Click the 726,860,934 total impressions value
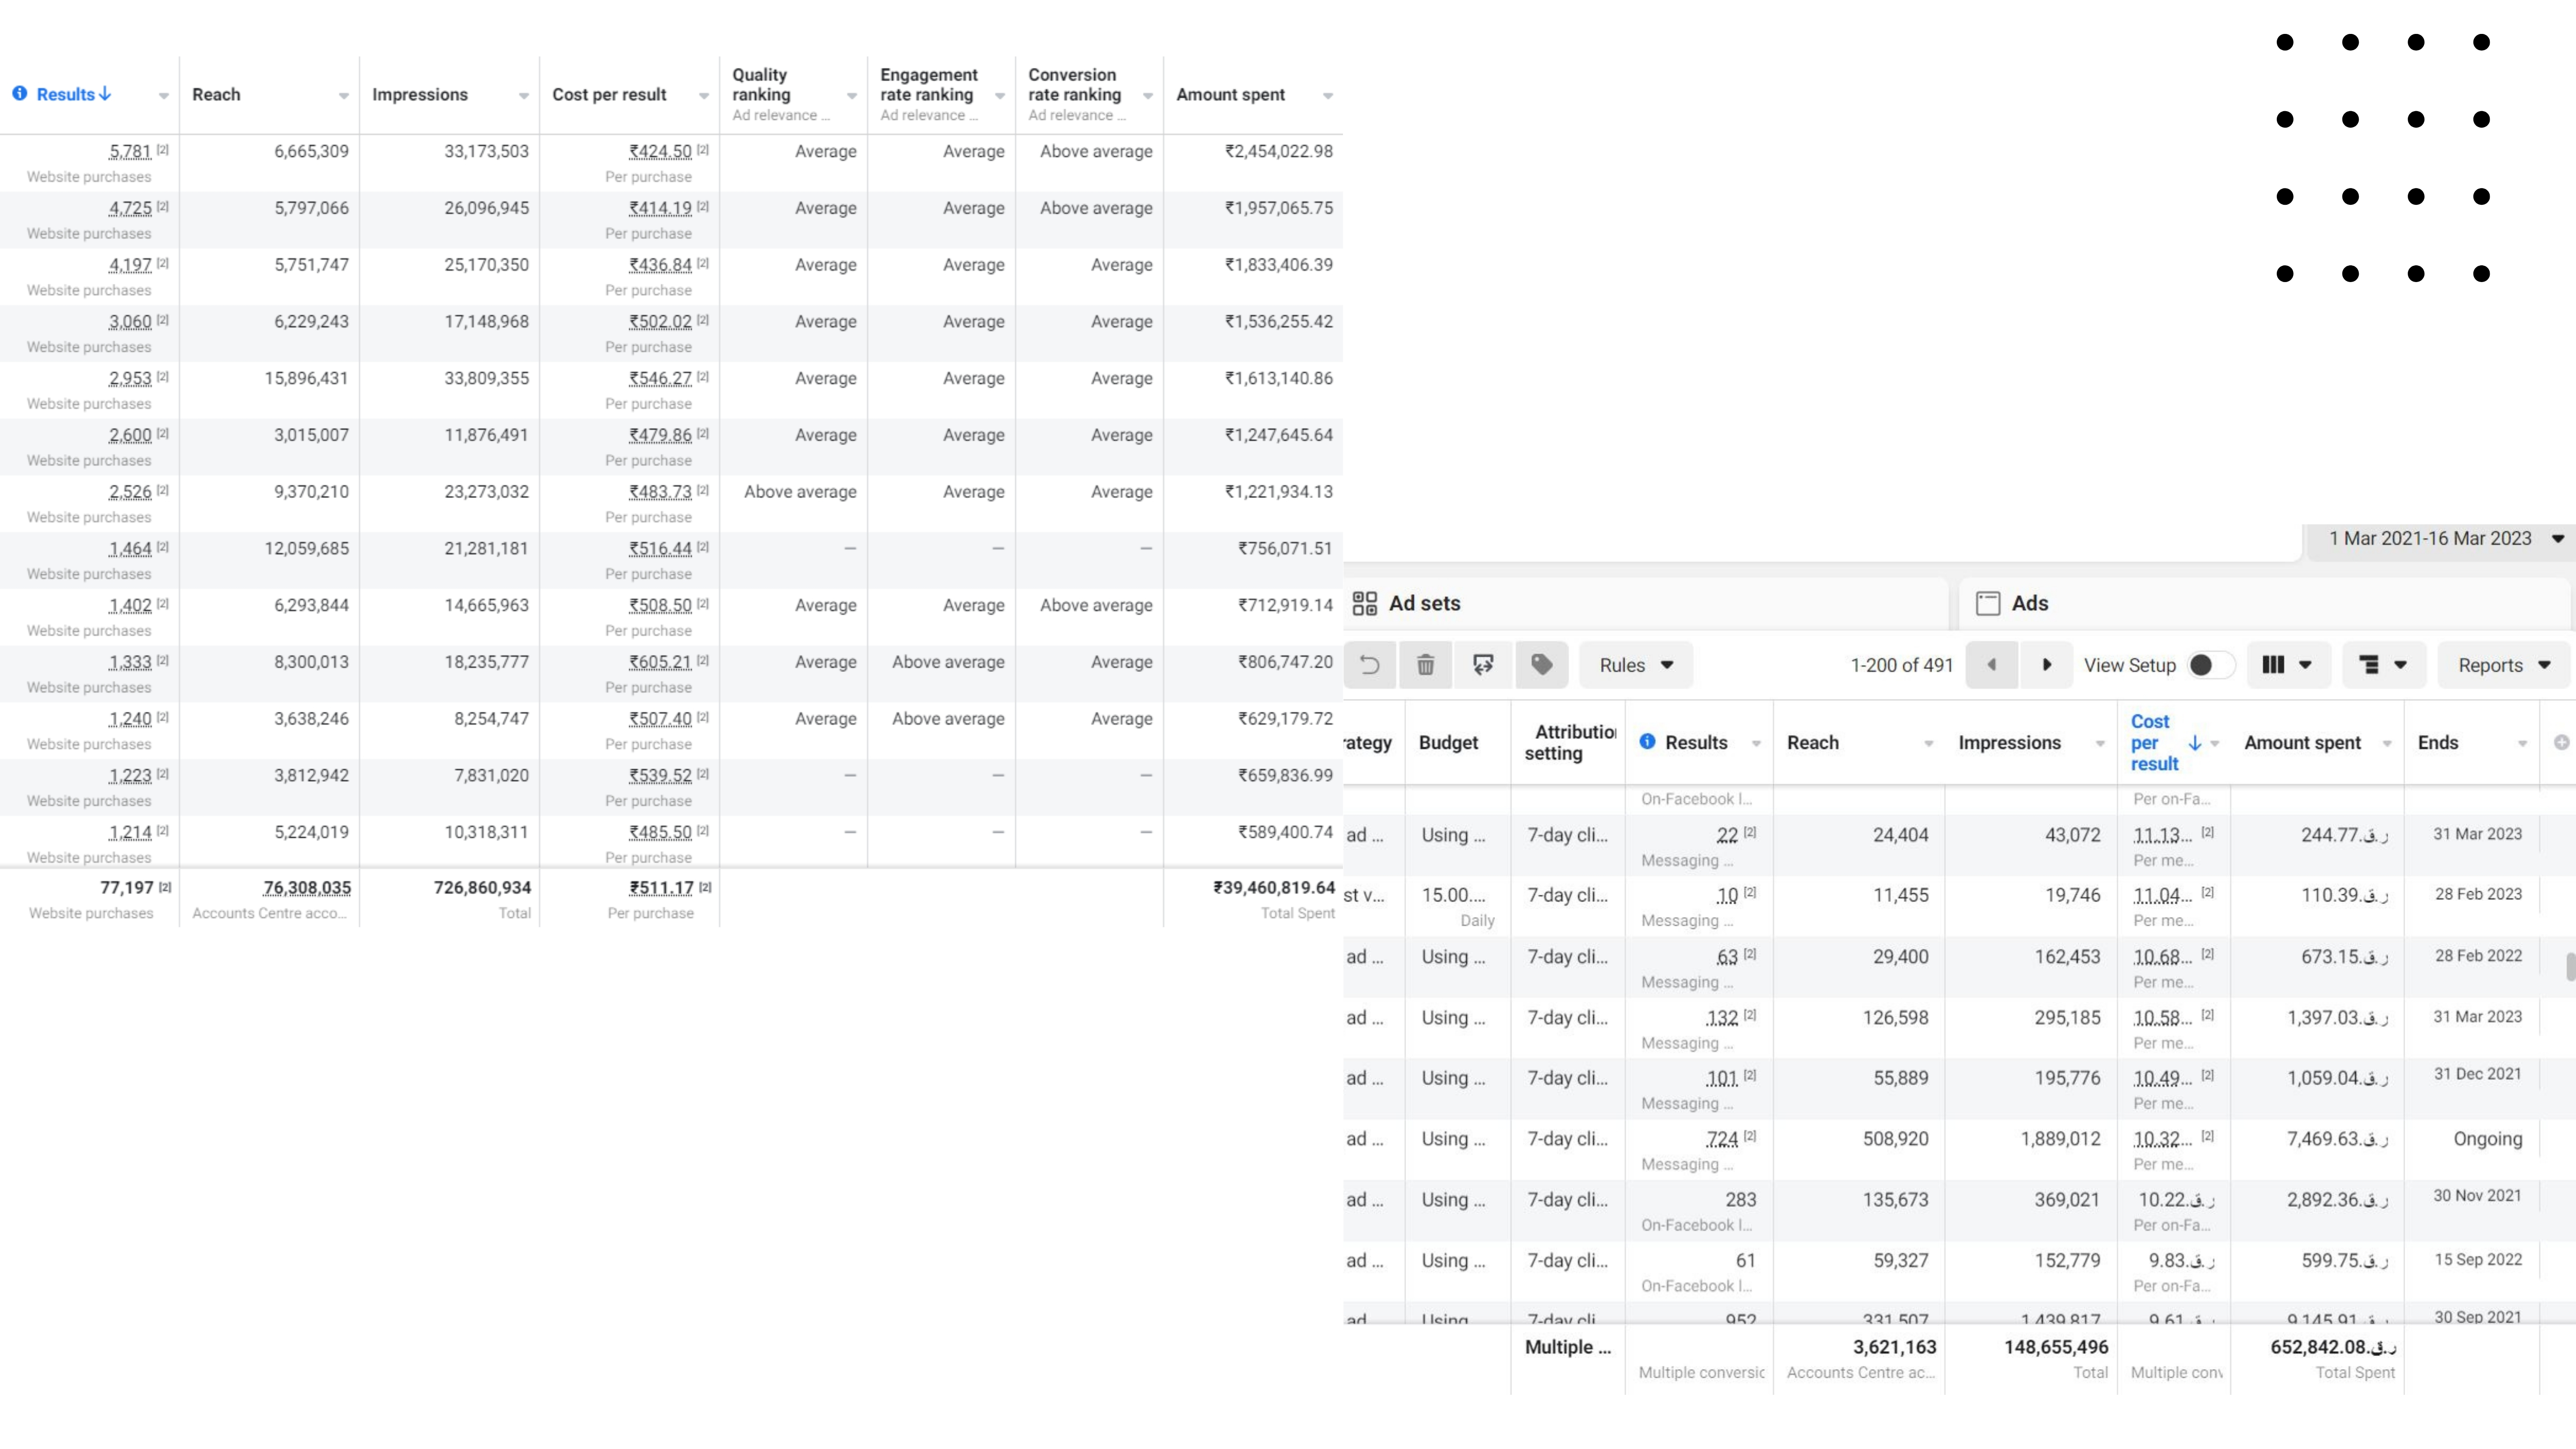 point(482,887)
